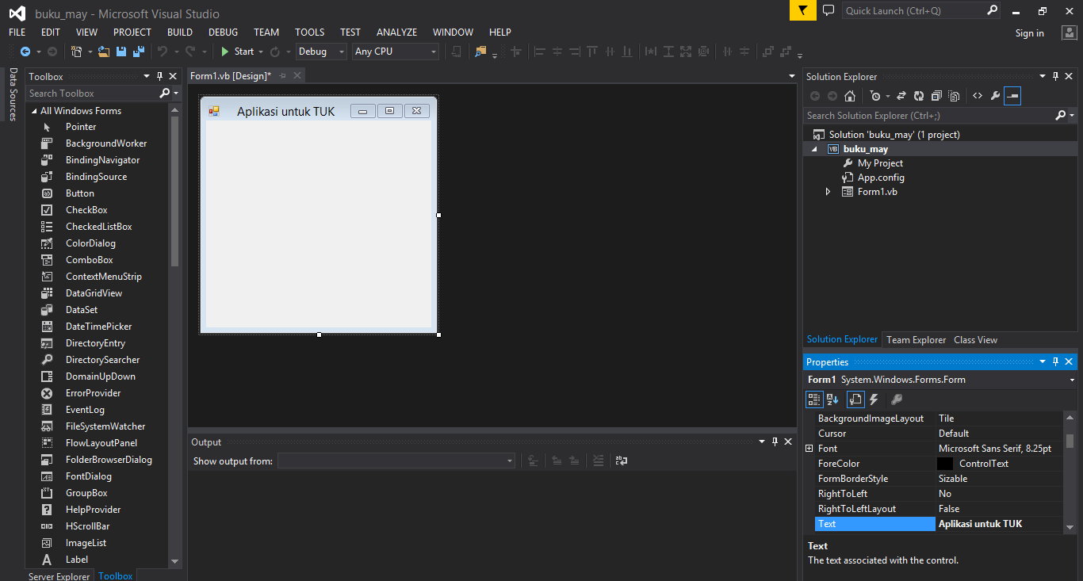Click in the Quick Launch search box

pyautogui.click(x=914, y=11)
